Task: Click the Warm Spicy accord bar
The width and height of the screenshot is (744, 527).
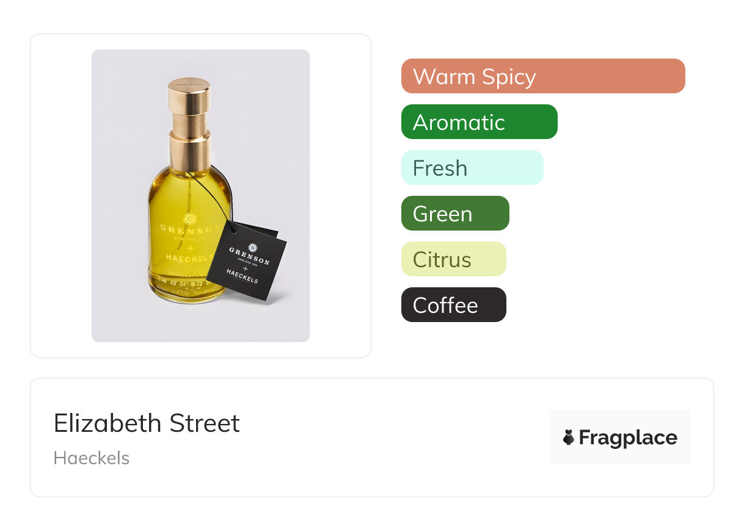Action: [542, 76]
